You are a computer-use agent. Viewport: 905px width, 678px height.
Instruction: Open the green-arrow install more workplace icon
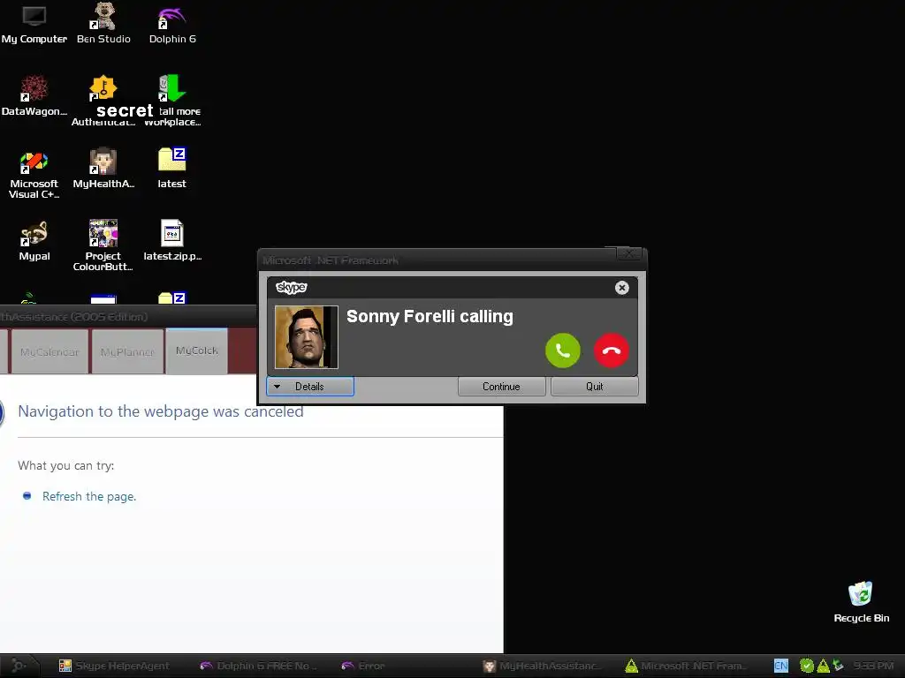(172, 89)
